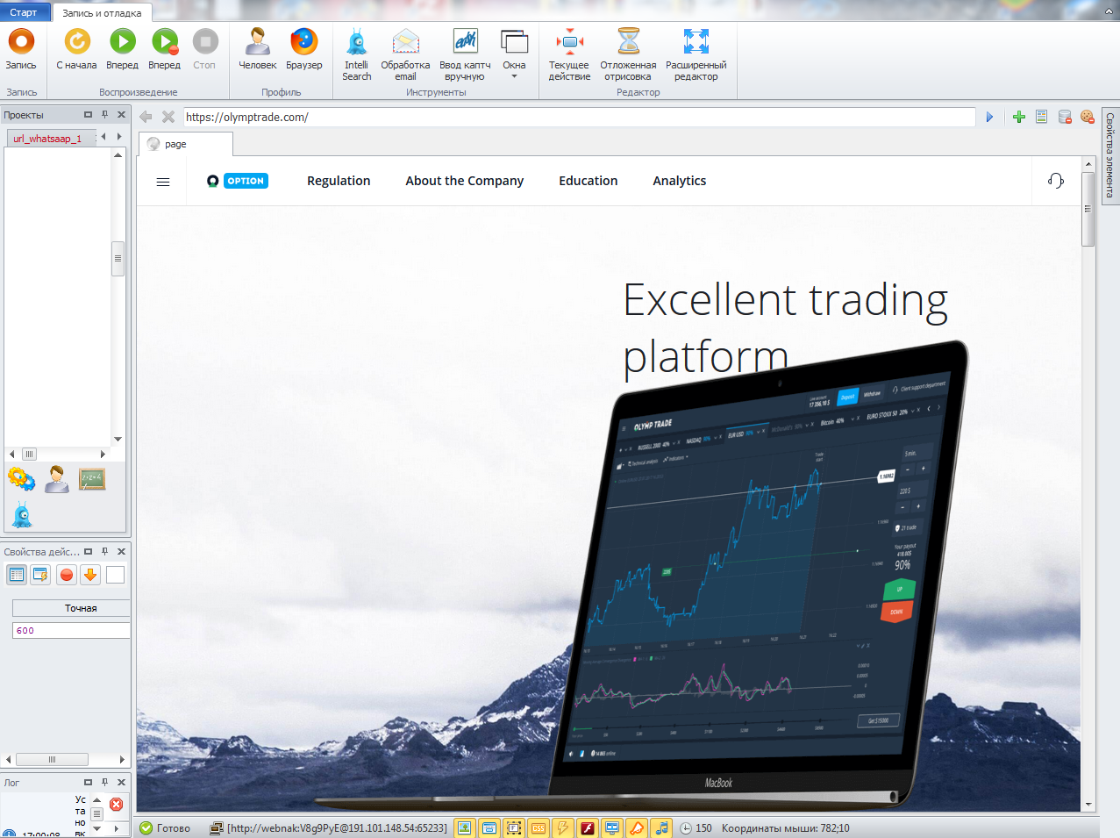1120x838 pixels.
Task: Select the table view icon in Свойства действия
Action: coord(17,575)
